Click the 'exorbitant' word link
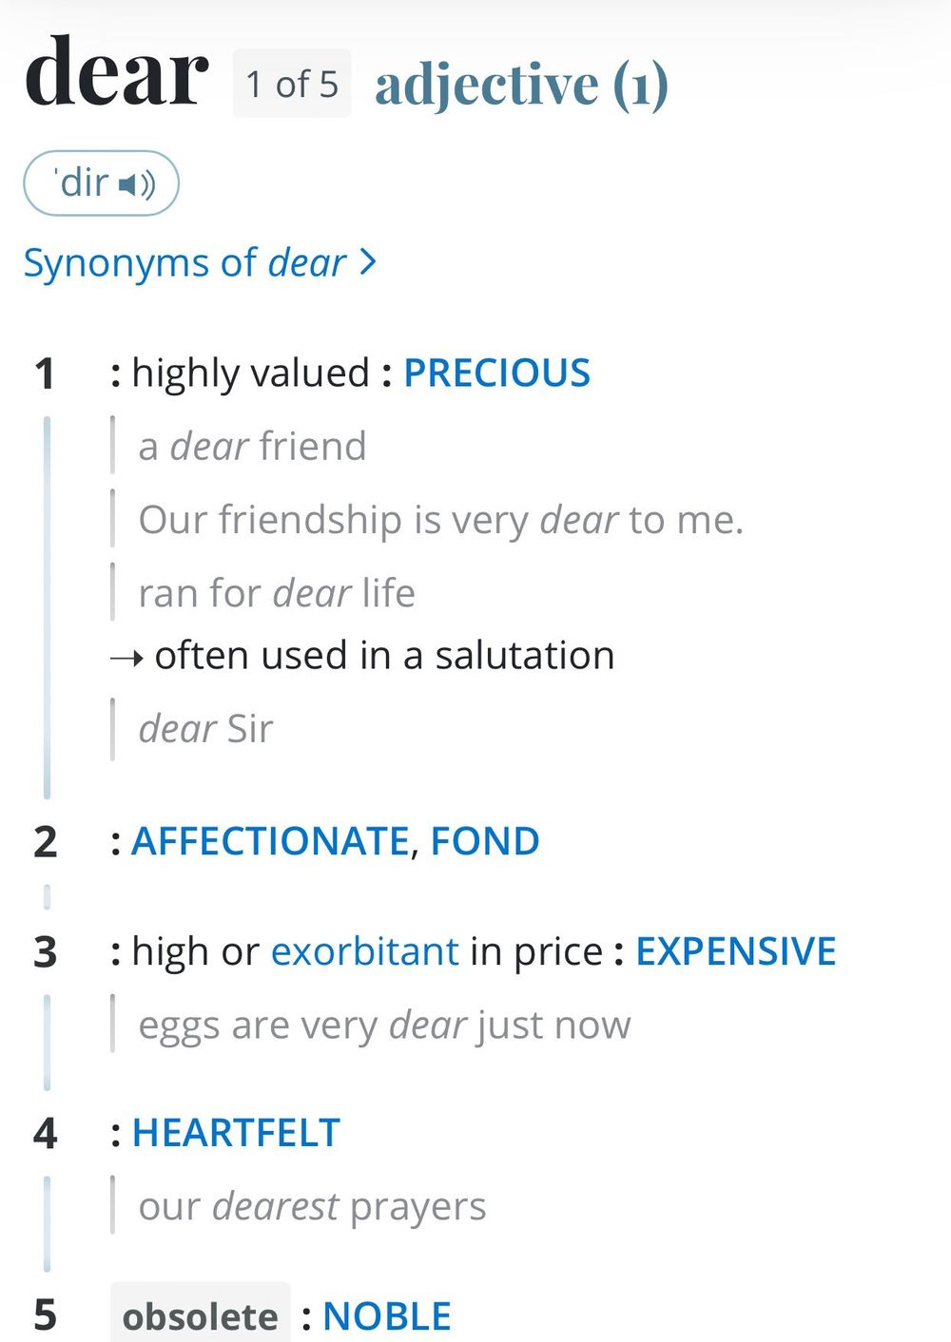Viewport: 951px width, 1342px height. [365, 951]
